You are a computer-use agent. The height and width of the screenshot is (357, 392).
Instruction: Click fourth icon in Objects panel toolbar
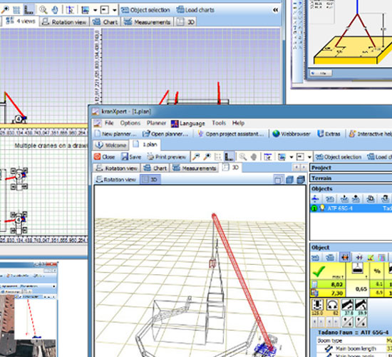coord(356,199)
